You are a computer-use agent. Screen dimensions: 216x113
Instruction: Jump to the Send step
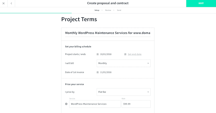click(x=119, y=10)
